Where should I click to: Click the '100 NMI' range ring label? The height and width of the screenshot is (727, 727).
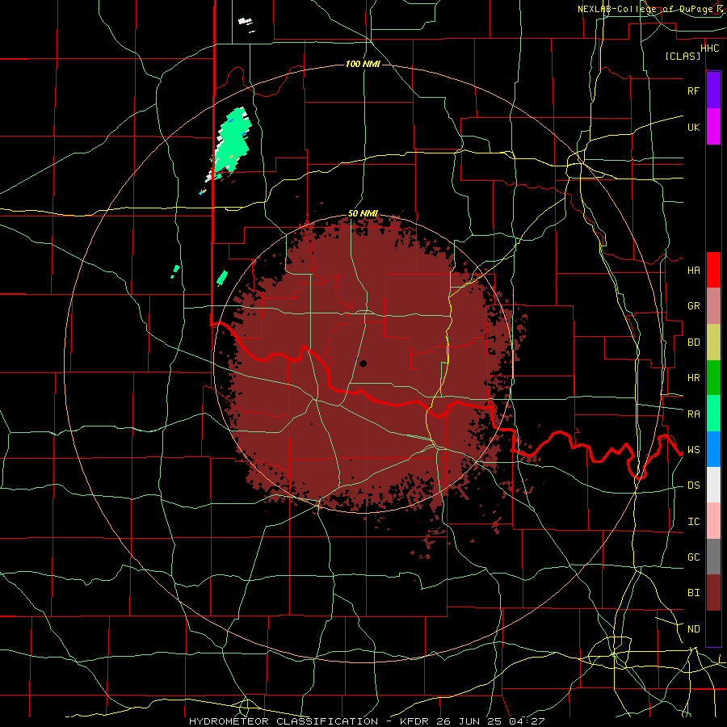click(x=363, y=64)
